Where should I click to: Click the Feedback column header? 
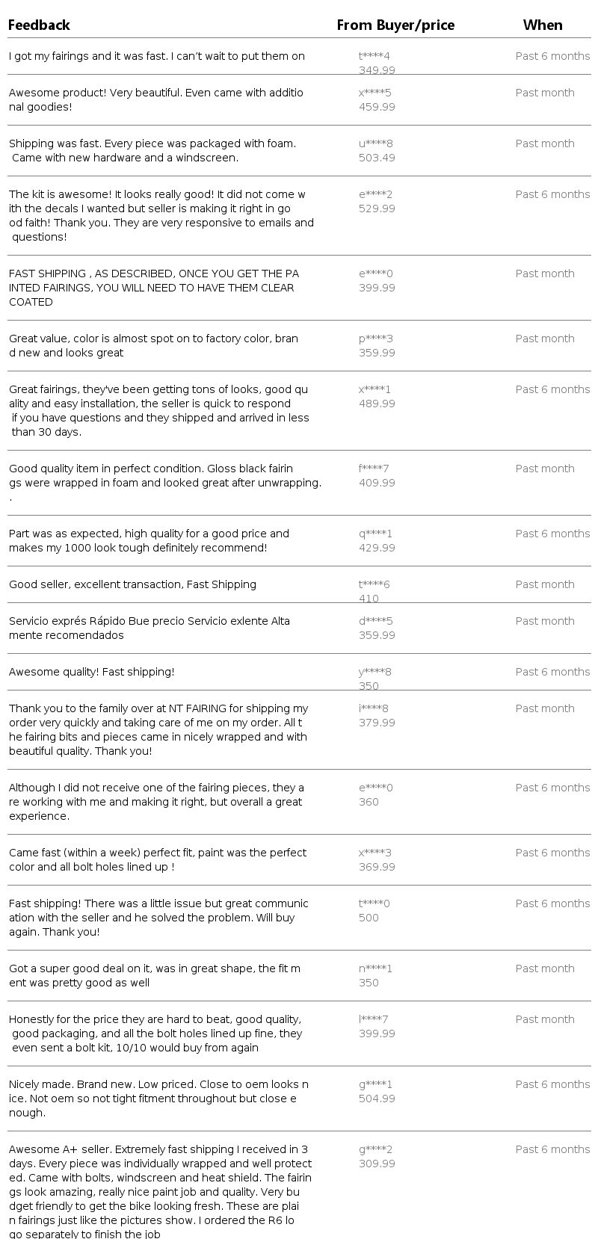pos(39,25)
